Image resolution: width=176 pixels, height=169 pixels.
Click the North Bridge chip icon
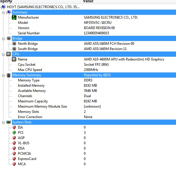pyautogui.click(x=14, y=44)
